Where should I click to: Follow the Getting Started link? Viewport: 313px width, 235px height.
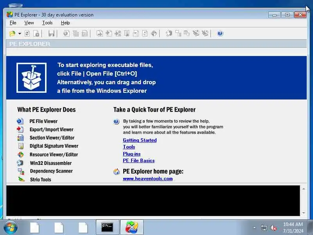pyautogui.click(x=140, y=140)
